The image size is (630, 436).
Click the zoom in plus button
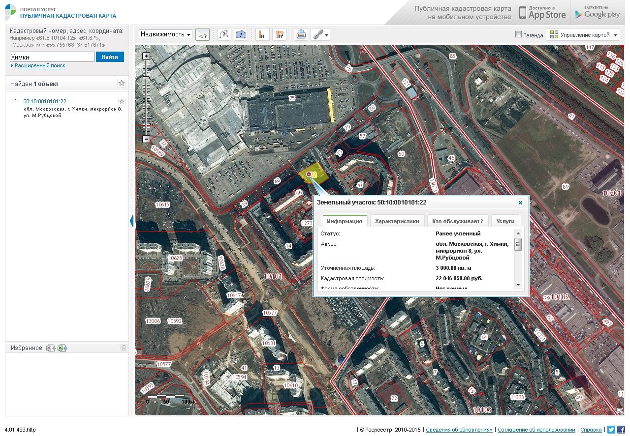pos(146,56)
